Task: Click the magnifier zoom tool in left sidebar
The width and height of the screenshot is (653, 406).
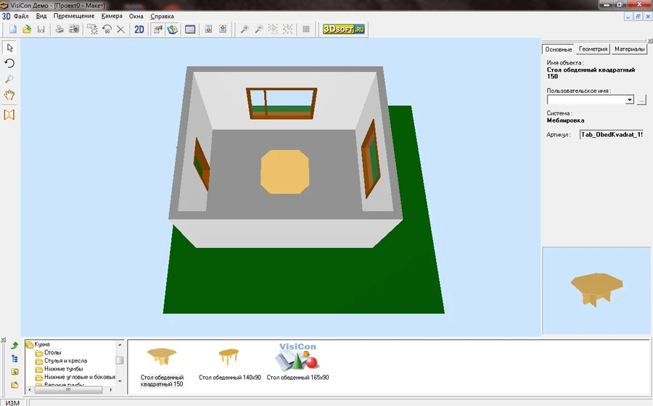Action: (9, 79)
